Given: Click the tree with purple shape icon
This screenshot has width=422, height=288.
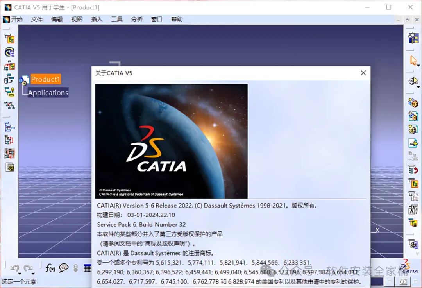Looking at the screenshot, I should [x=413, y=244].
